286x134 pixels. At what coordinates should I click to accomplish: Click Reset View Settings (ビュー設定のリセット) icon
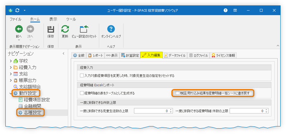[84, 29]
